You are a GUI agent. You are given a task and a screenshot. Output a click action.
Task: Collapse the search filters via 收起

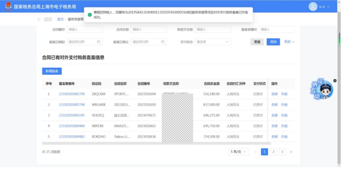(x=289, y=42)
